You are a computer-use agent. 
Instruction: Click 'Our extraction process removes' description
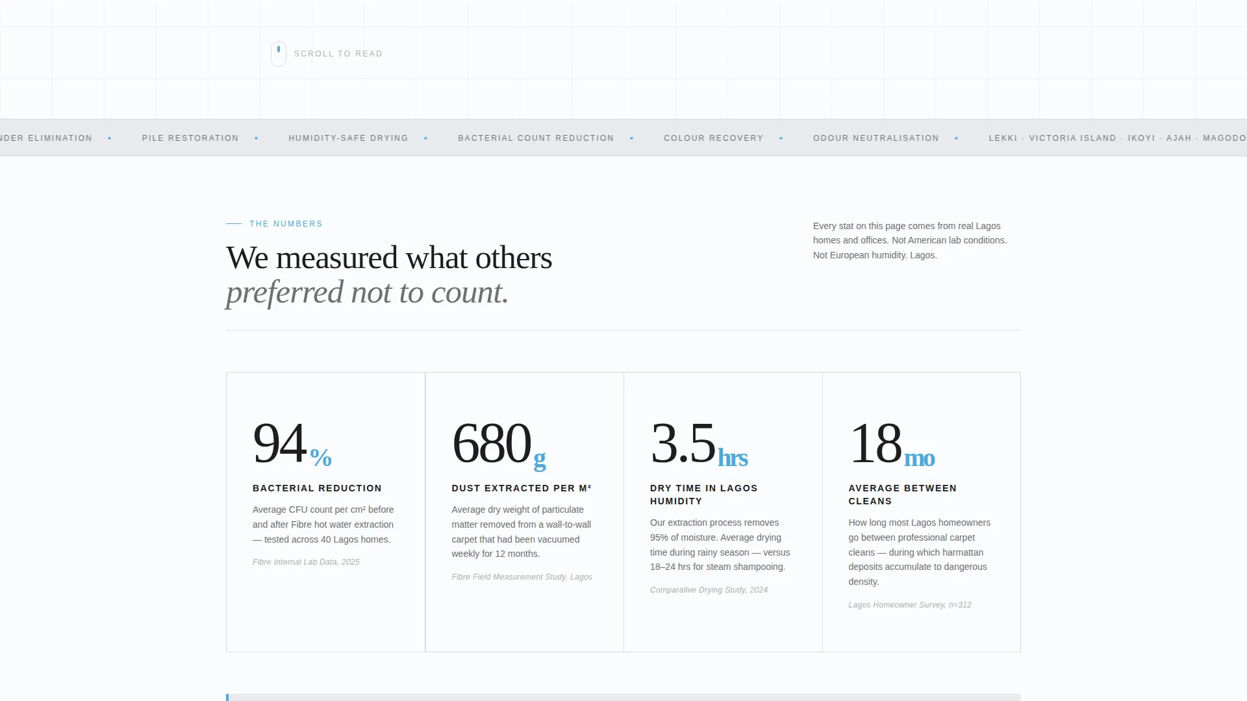coord(720,545)
